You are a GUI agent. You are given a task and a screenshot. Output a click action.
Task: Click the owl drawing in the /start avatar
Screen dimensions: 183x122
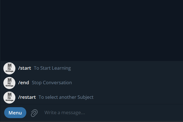click(x=10, y=67)
